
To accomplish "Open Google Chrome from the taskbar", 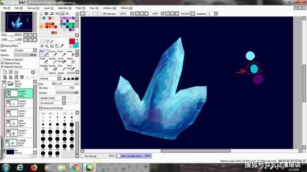I will click(75, 167).
